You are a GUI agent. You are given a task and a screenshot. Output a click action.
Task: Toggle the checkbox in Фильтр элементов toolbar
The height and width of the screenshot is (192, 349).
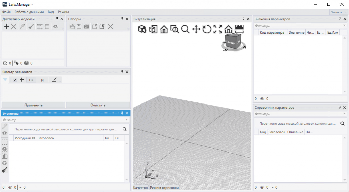click(x=15, y=80)
